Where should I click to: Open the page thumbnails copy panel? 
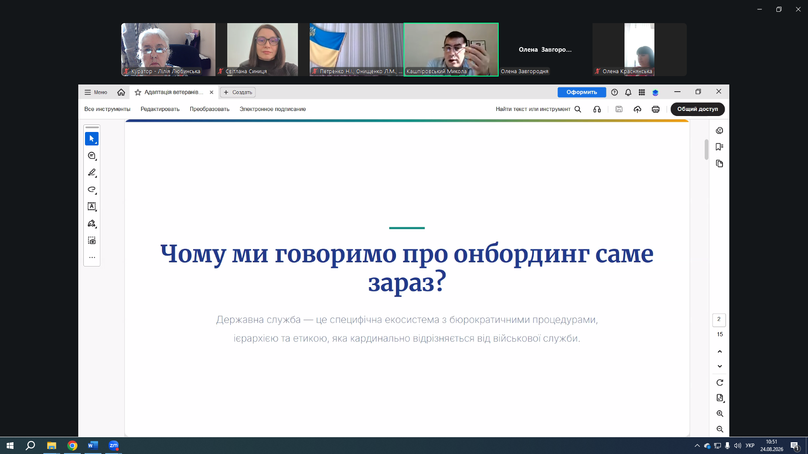coord(720,164)
